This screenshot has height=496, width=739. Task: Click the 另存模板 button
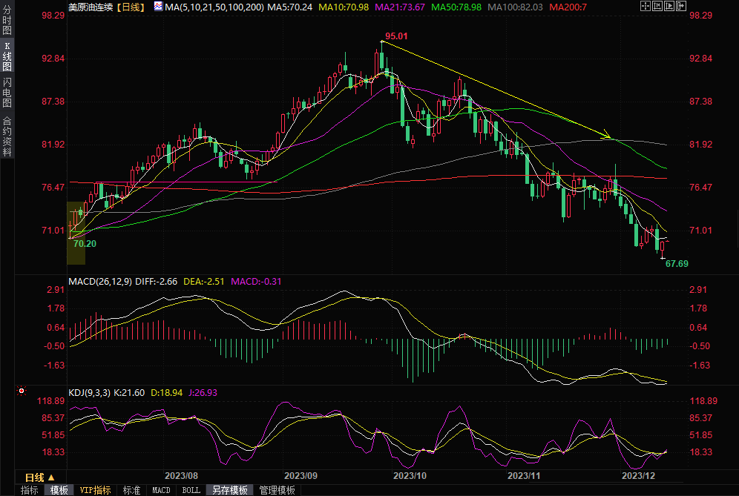pyautogui.click(x=230, y=490)
